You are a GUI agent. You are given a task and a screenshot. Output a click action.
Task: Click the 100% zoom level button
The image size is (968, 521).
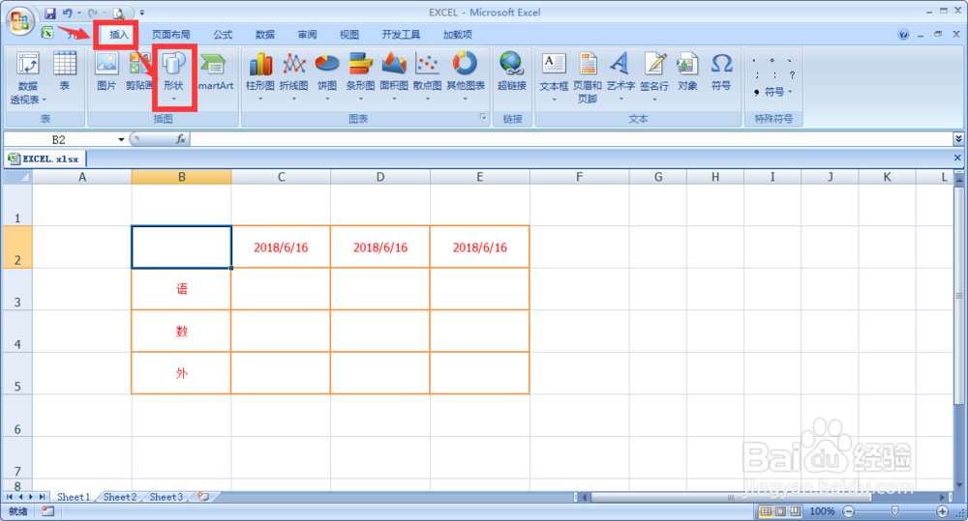[x=822, y=511]
